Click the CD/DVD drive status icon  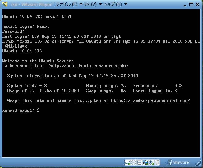click(x=134, y=162)
